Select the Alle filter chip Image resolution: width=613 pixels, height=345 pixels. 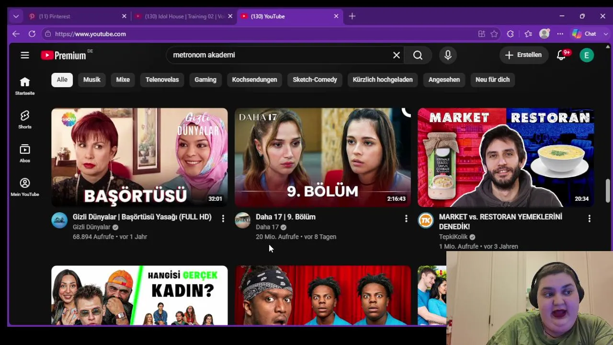click(x=62, y=80)
